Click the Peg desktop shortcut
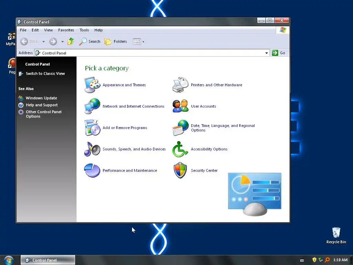 click(x=12, y=66)
